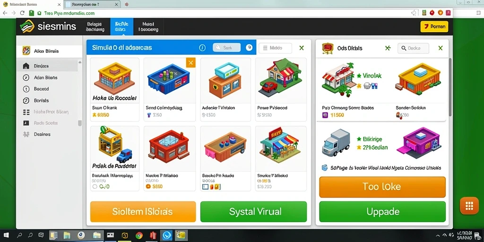Click the orange X badge on blue container item
This screenshot has width=484, height=242.
[191, 63]
